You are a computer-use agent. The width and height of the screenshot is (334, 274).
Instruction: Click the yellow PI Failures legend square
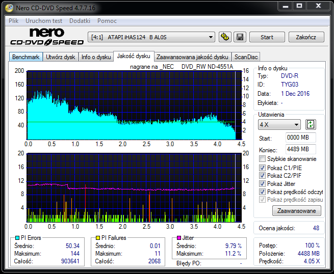(98, 238)
